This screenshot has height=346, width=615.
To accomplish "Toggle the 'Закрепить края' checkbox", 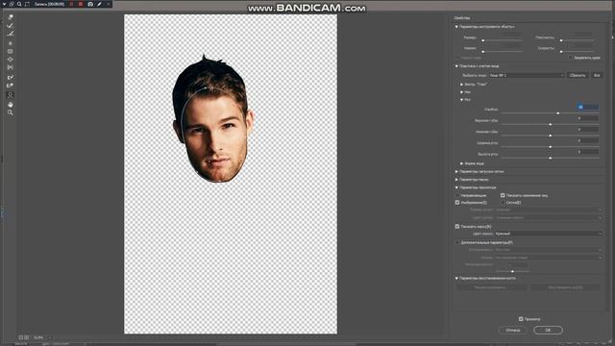I will pyautogui.click(x=570, y=58).
